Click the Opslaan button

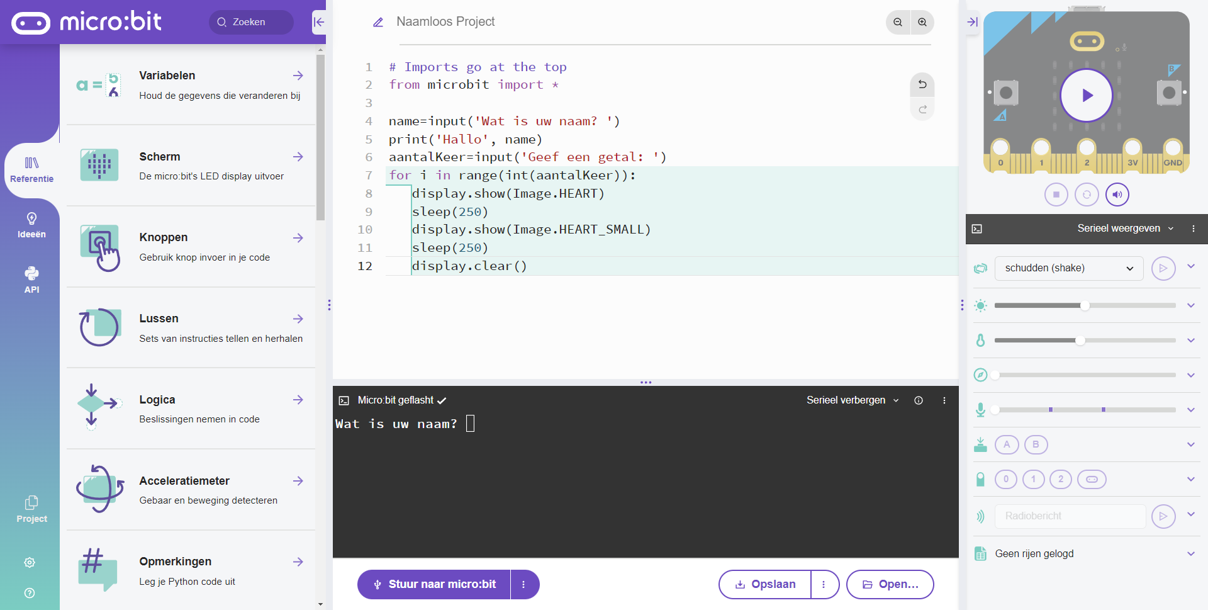[x=765, y=584]
